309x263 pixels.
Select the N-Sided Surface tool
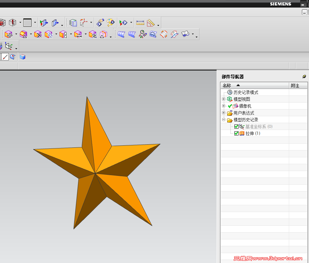coord(153,34)
